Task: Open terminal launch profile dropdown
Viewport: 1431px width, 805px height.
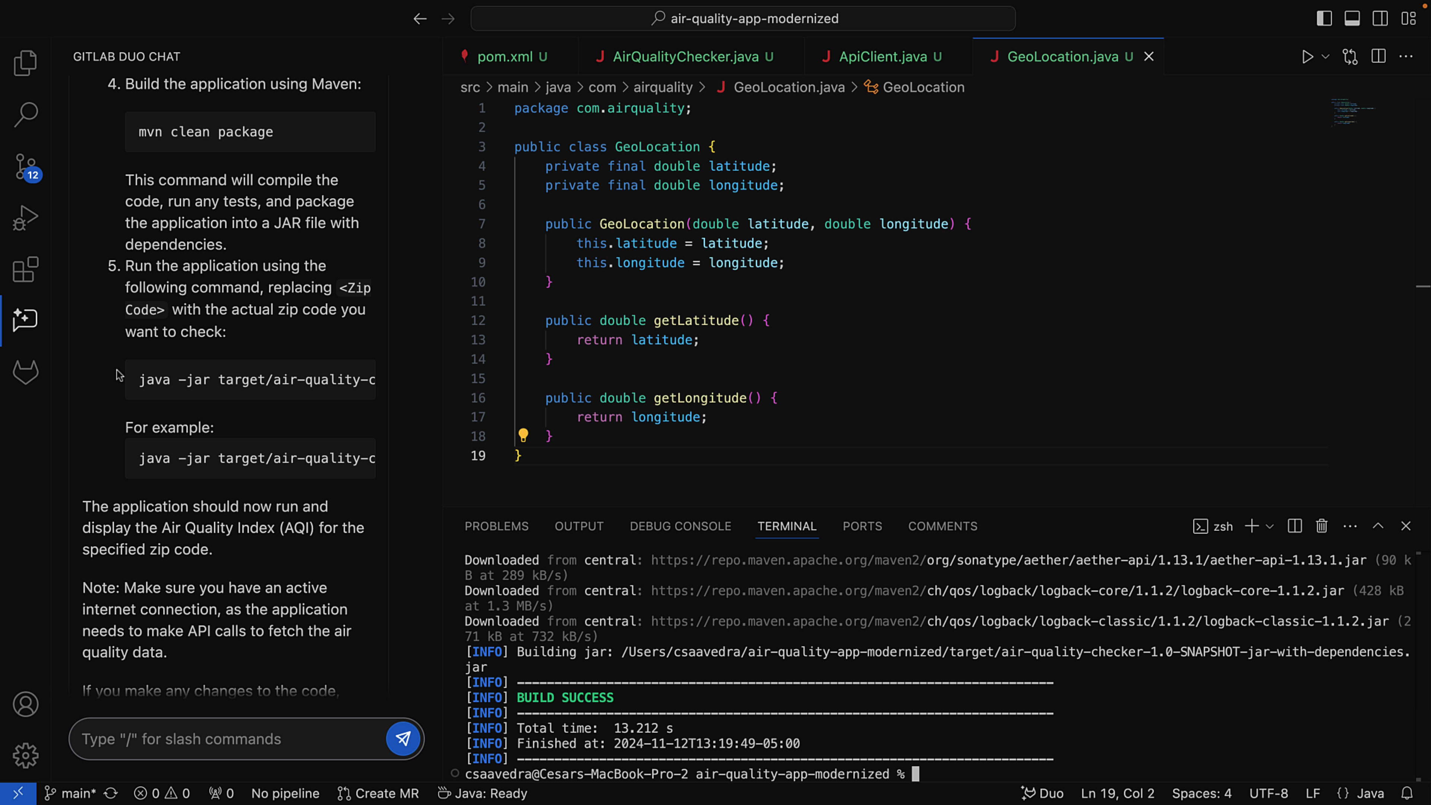Action: coord(1270,526)
